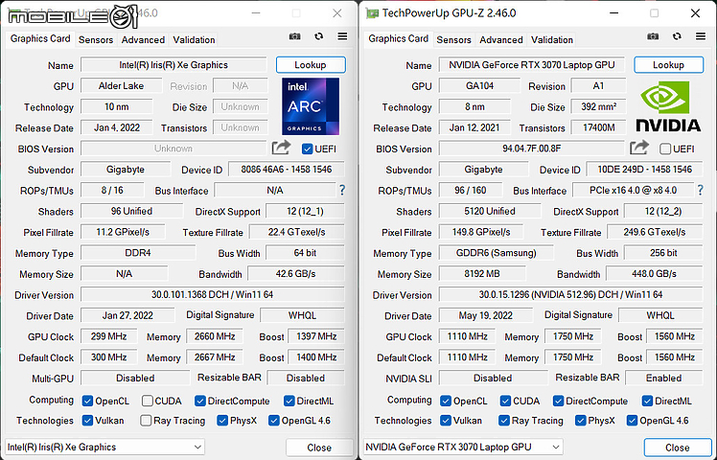This screenshot has width=717, height=460.
Task: Click GPU value Alder Lake
Action: (121, 86)
